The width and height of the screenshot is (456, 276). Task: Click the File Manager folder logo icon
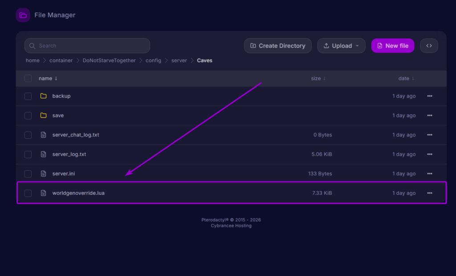point(23,15)
